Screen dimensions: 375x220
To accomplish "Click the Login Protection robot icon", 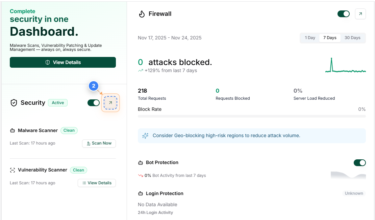I will [x=141, y=193].
